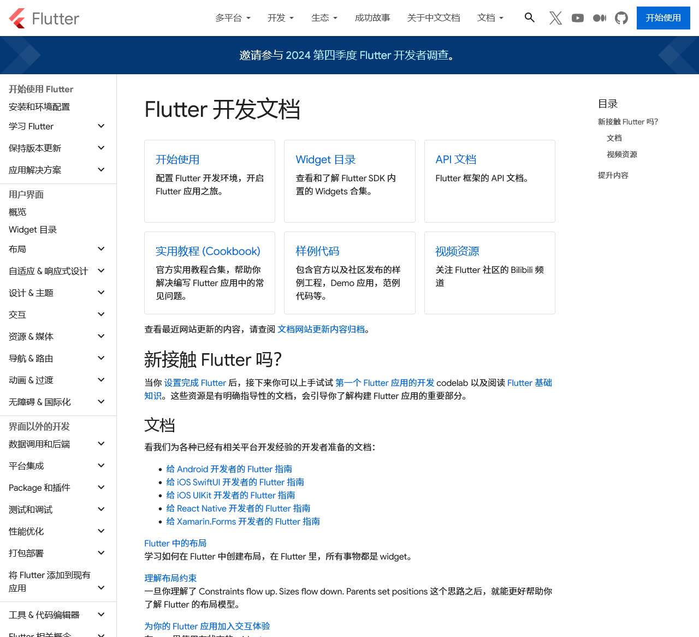Click the Flutter logo in the header
This screenshot has width=699, height=637.
pos(44,18)
